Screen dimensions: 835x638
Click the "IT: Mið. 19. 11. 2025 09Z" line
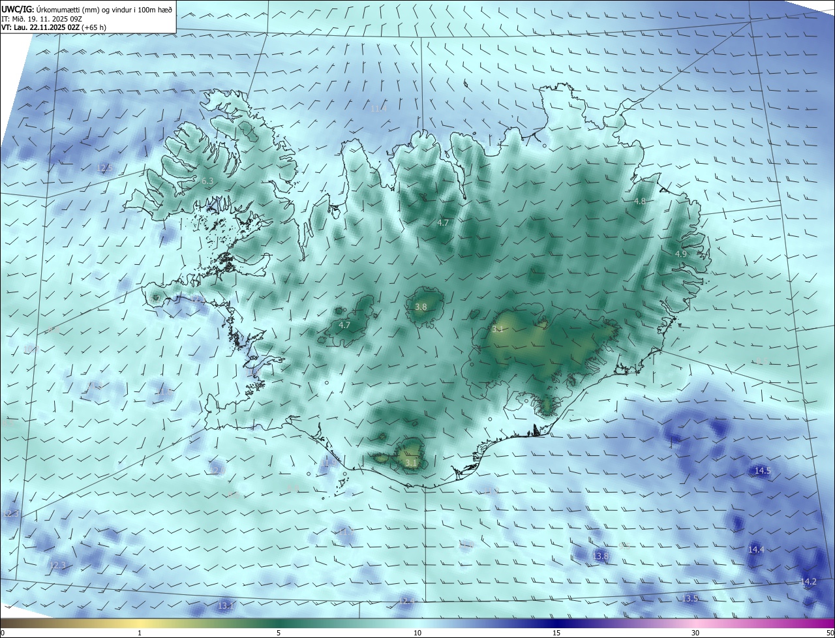(x=42, y=18)
